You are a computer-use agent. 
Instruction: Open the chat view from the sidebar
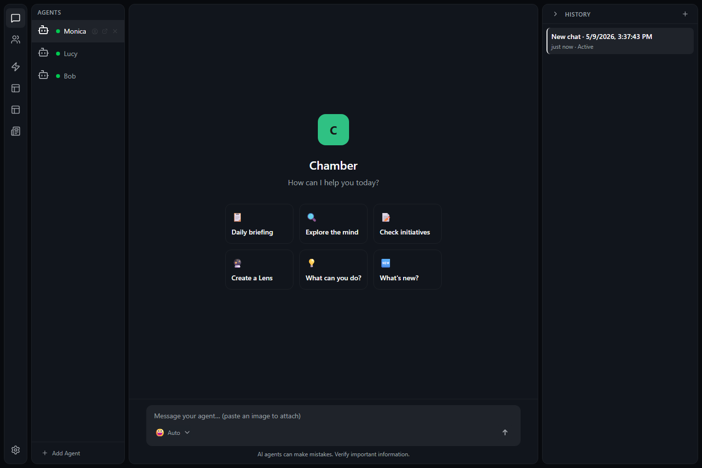(16, 18)
